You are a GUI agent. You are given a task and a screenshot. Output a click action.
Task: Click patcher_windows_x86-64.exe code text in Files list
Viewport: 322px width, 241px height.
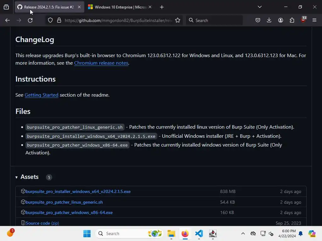click(x=77, y=145)
